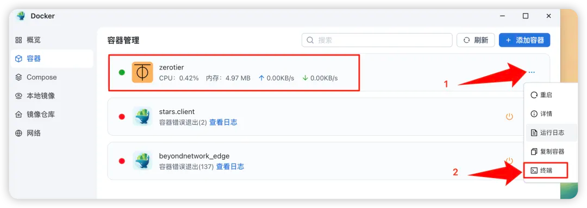Open the zerotier three-dot menu
Image resolution: width=587 pixels, height=208 pixels.
tap(532, 72)
